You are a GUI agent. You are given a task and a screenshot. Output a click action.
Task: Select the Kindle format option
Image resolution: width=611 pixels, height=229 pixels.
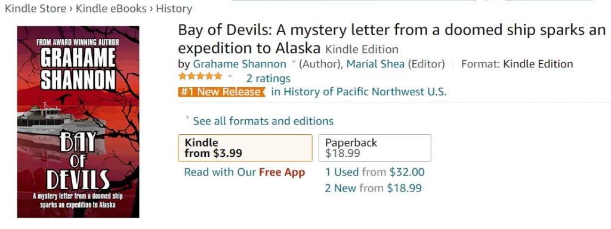pyautogui.click(x=245, y=148)
